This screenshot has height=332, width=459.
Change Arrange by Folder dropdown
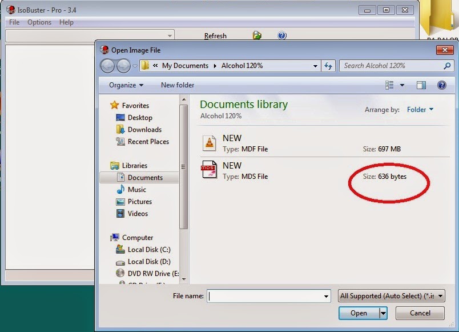coord(420,110)
